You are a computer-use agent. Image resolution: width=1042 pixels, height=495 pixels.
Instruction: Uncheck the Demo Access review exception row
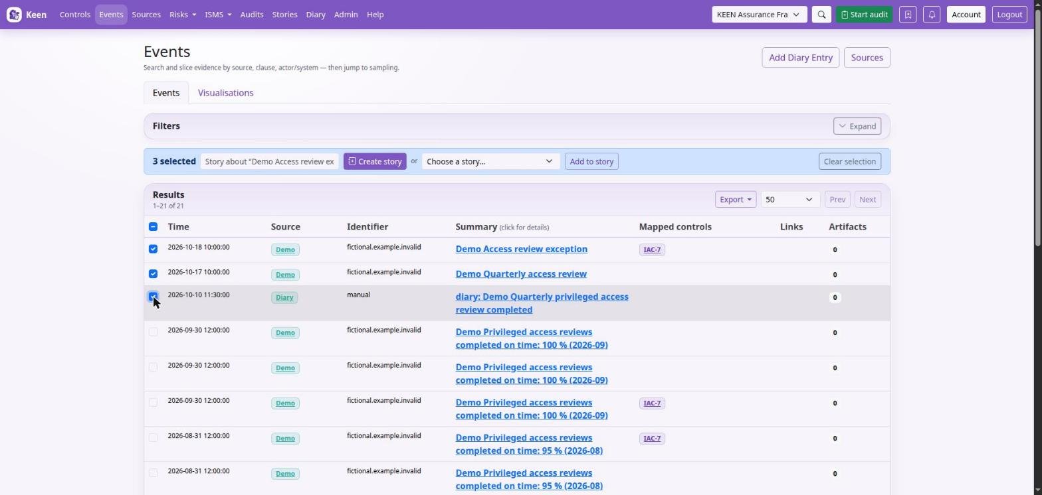click(153, 249)
